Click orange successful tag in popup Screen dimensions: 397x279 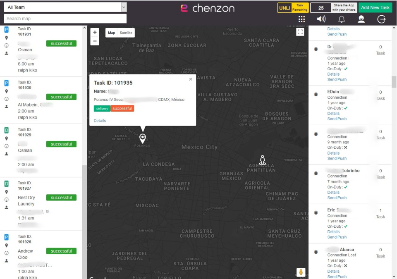(x=122, y=108)
